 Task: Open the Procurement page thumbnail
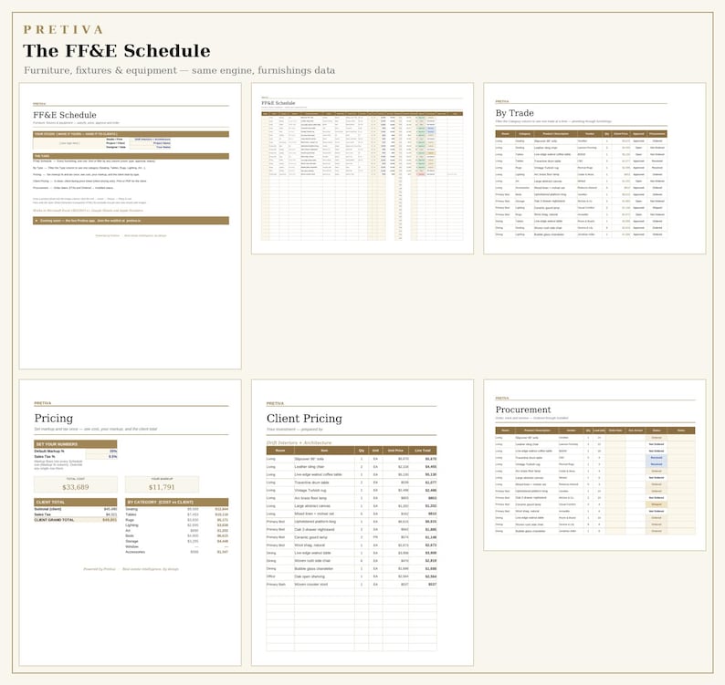(x=594, y=465)
